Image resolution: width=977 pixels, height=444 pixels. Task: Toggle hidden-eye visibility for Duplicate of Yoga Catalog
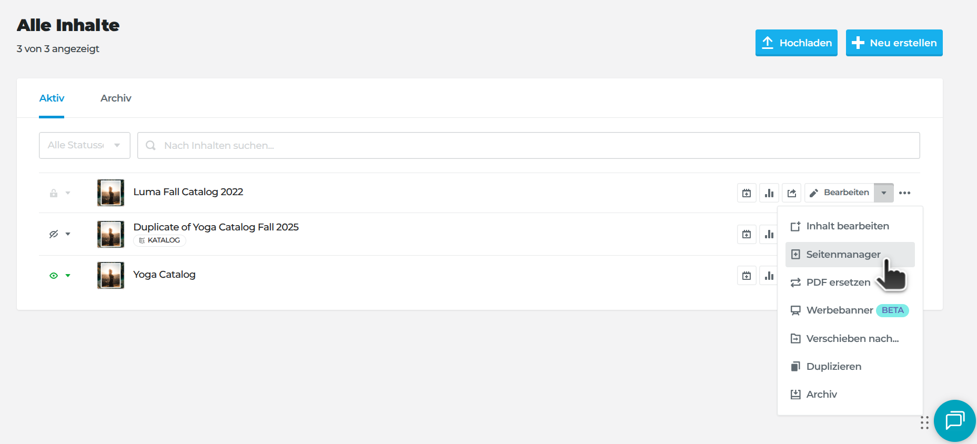(54, 234)
